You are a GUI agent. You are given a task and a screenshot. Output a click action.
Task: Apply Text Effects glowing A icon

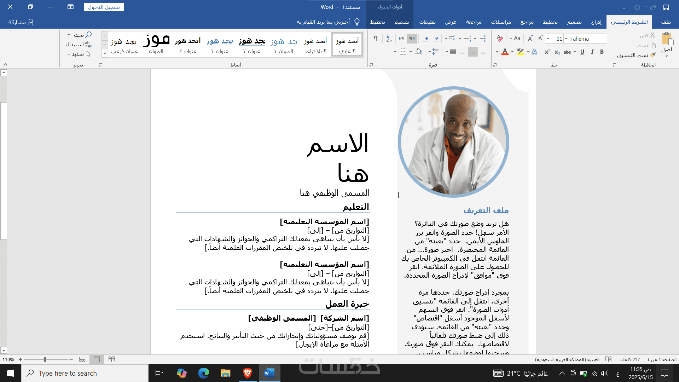(534, 52)
